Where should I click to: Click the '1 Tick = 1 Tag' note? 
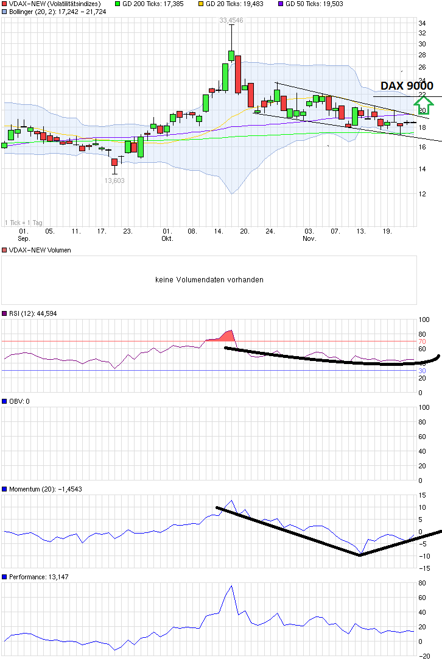coord(24,223)
